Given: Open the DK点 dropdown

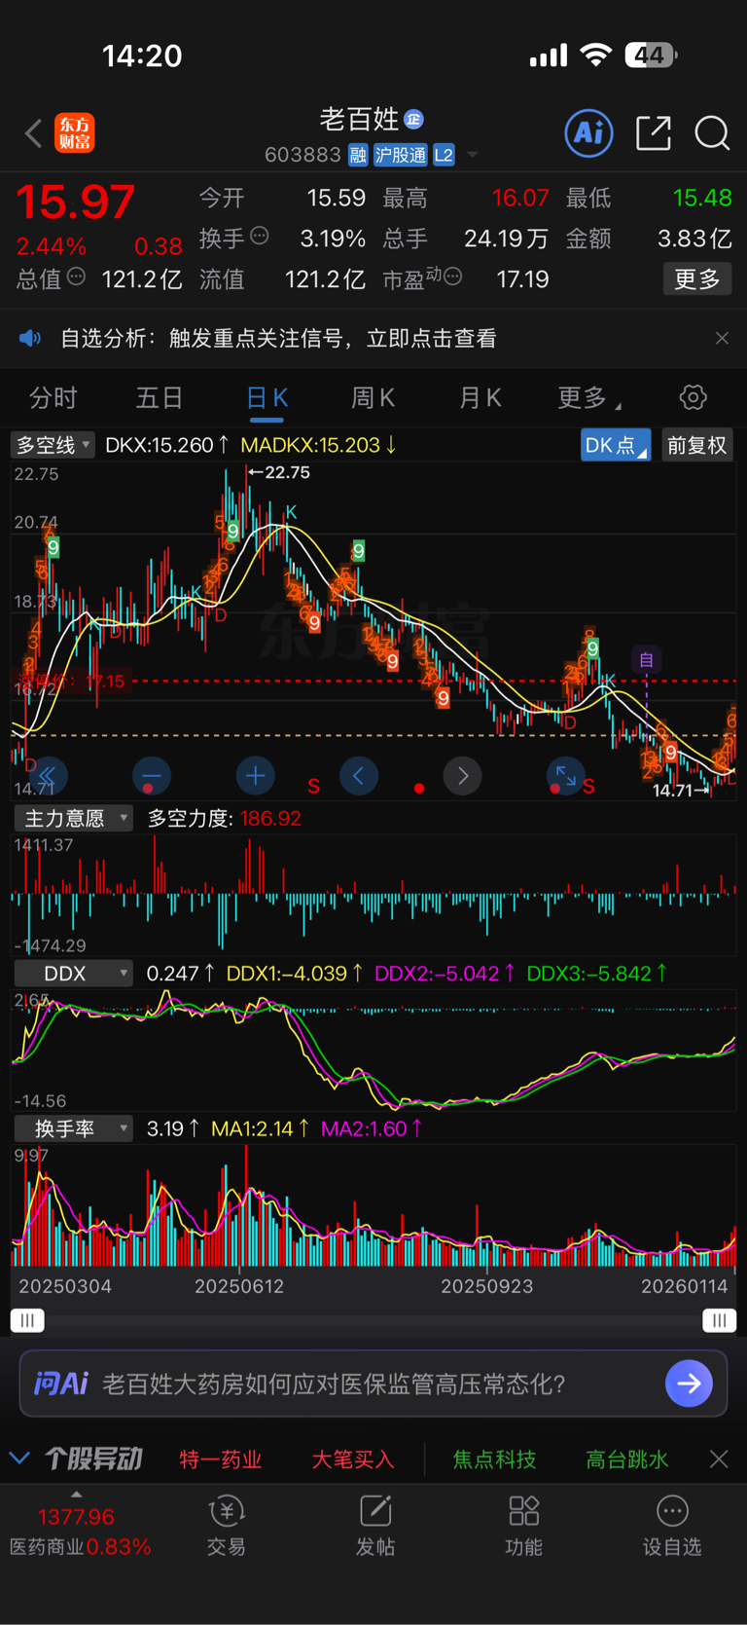Looking at the screenshot, I should [x=616, y=445].
